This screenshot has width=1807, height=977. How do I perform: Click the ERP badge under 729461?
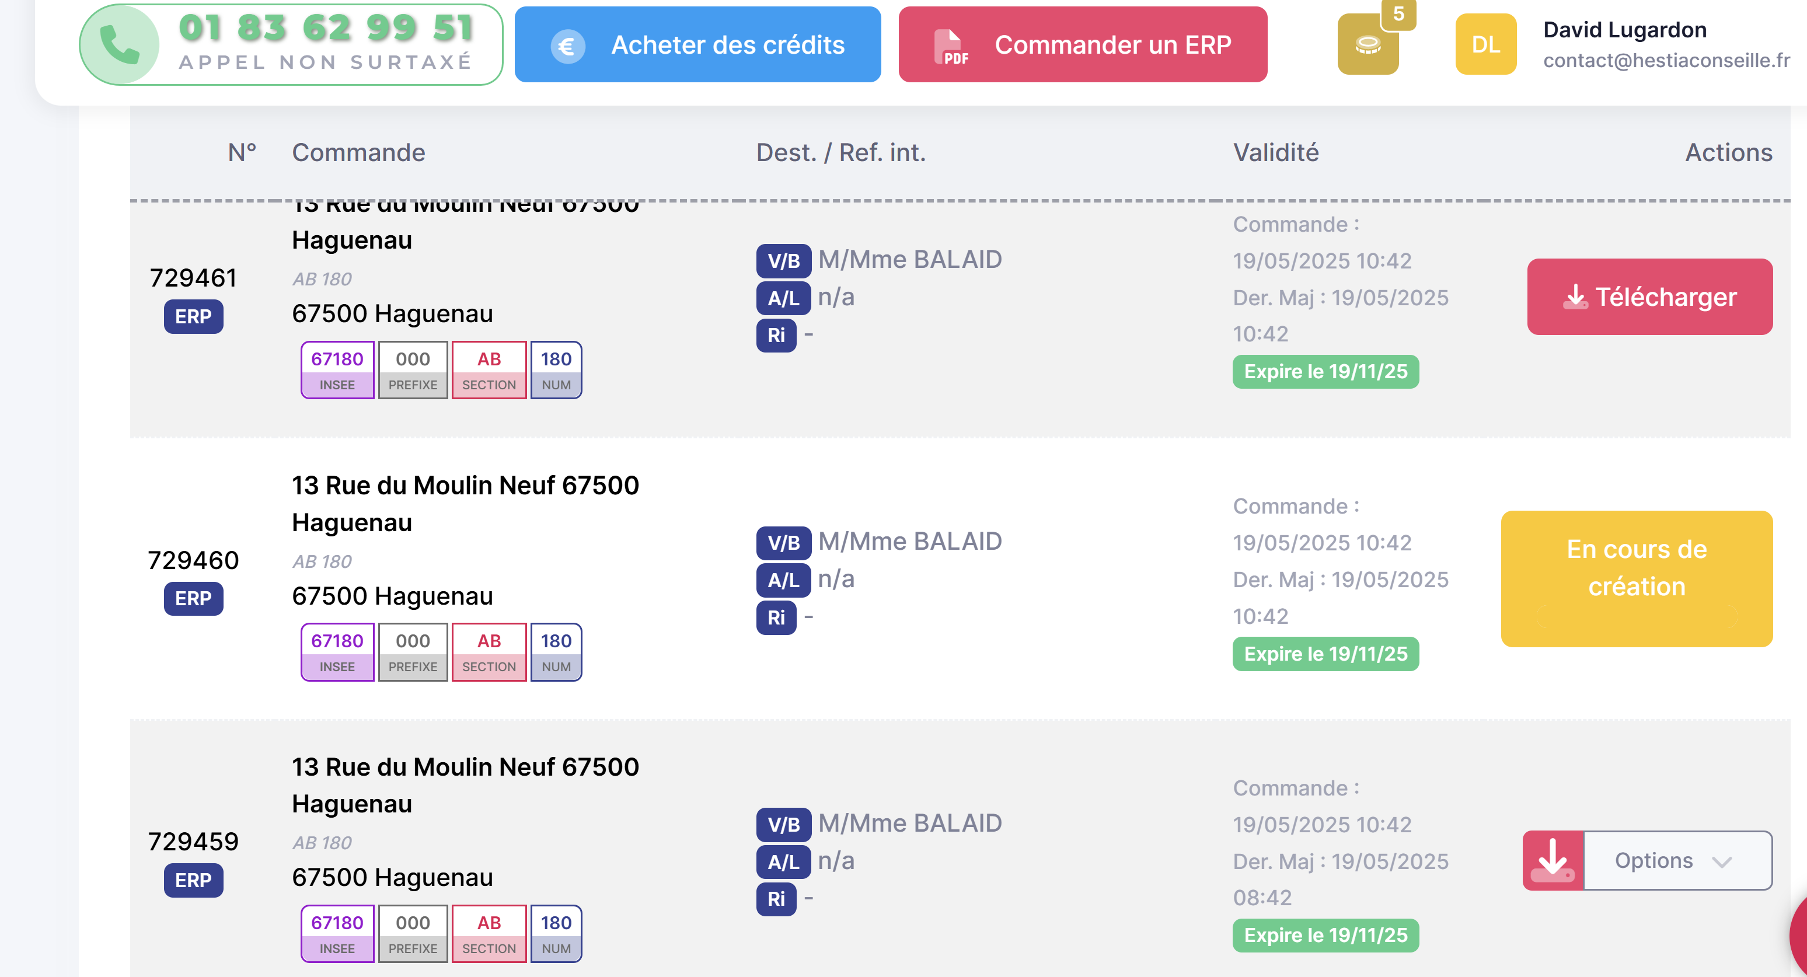(193, 316)
